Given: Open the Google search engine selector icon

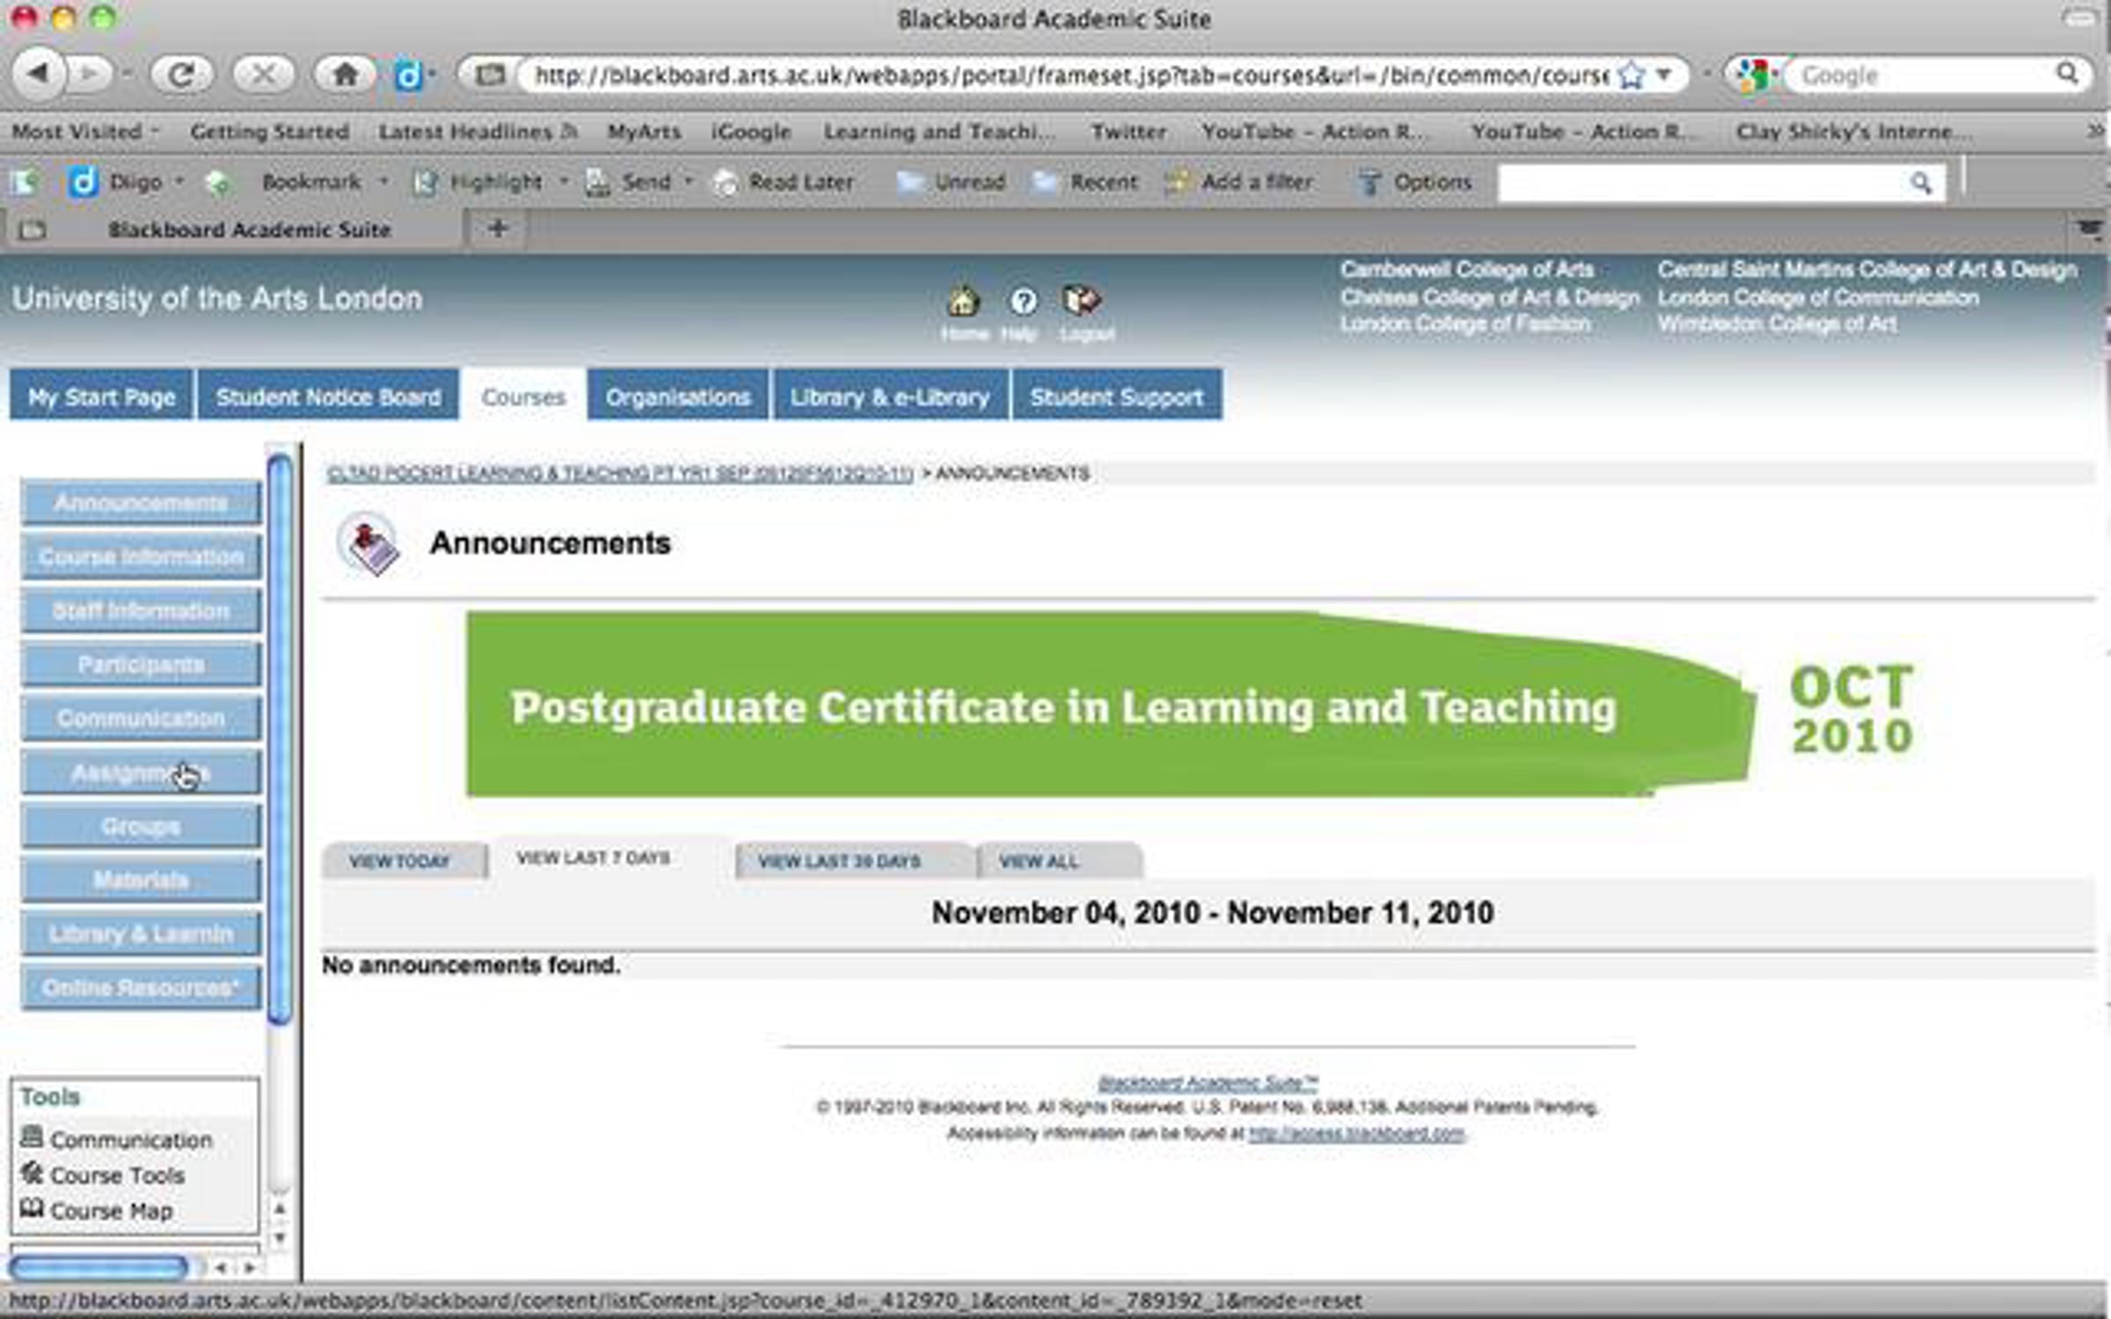Looking at the screenshot, I should pos(1753,76).
